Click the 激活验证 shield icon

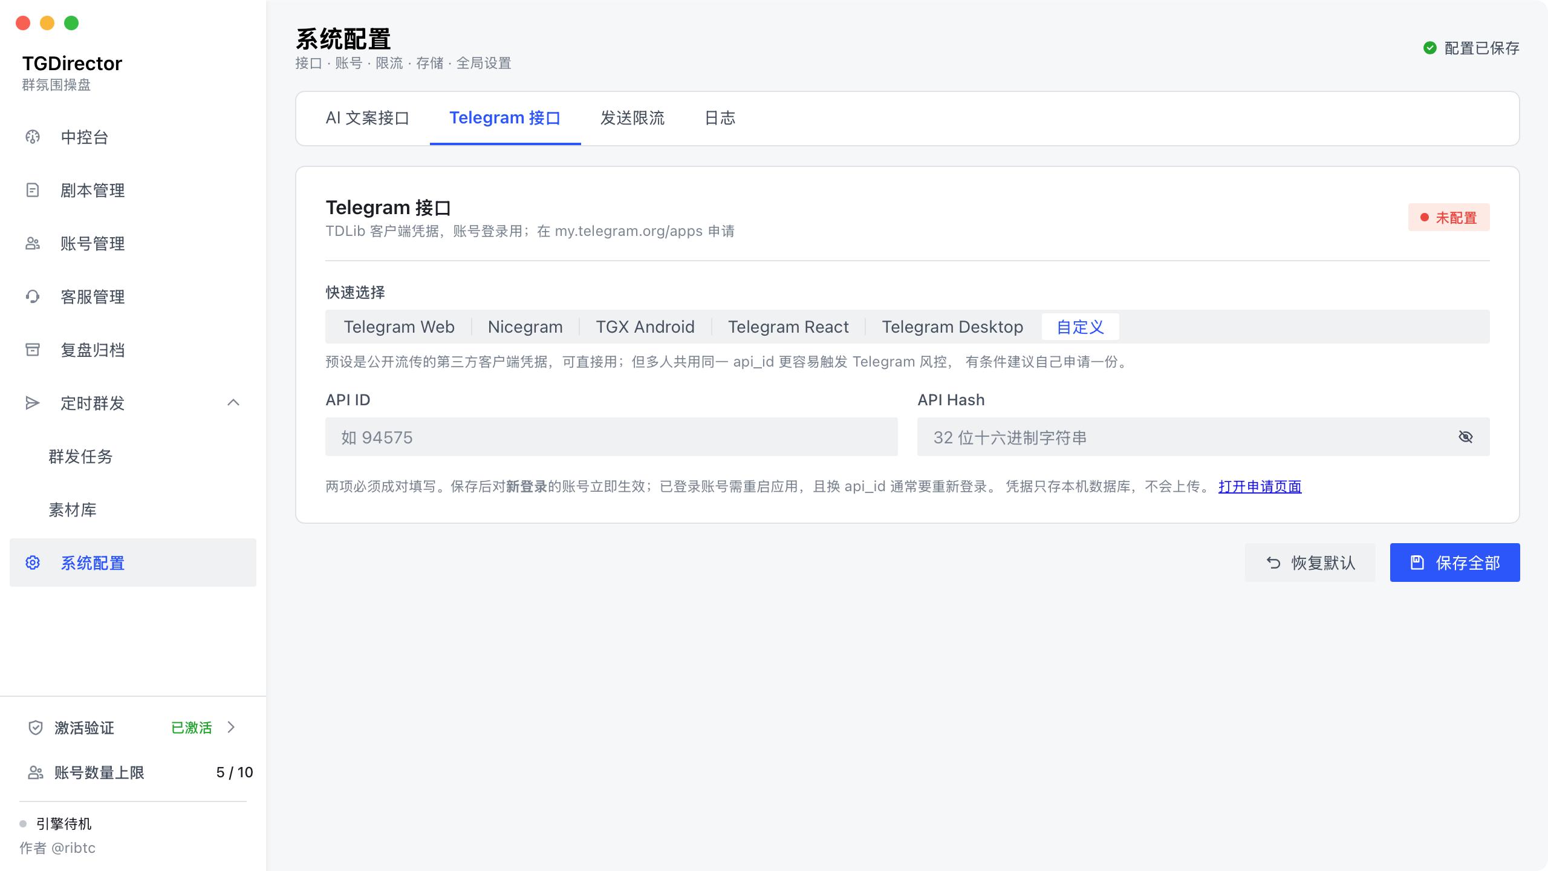click(36, 728)
